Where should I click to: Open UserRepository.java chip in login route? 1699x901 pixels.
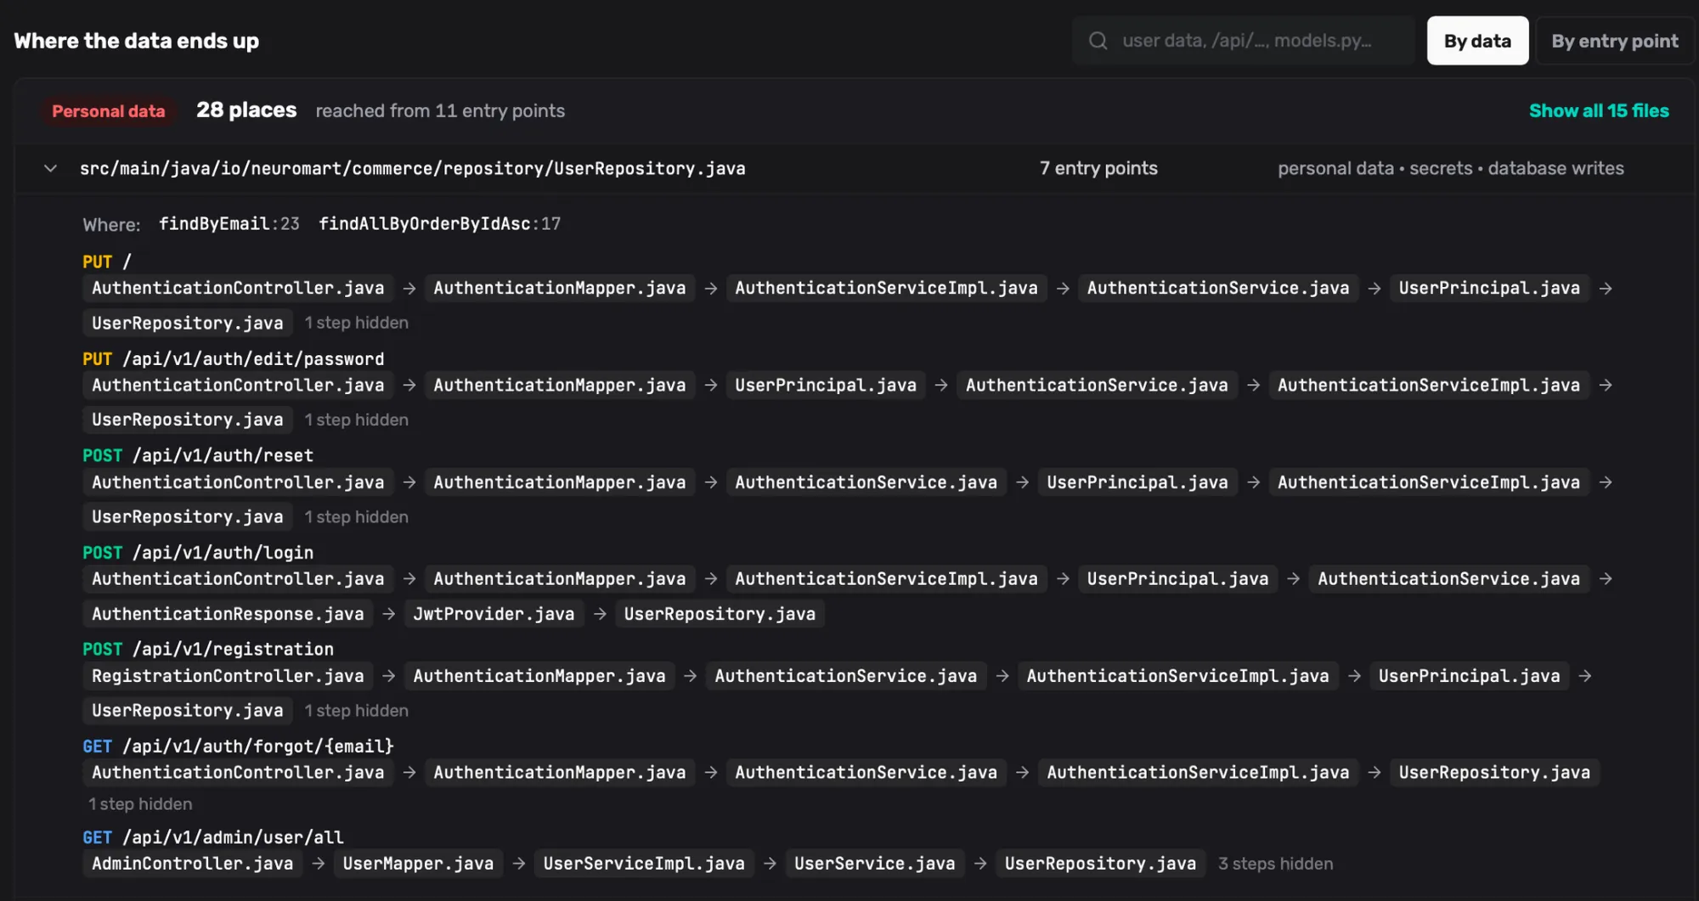[x=720, y=614]
